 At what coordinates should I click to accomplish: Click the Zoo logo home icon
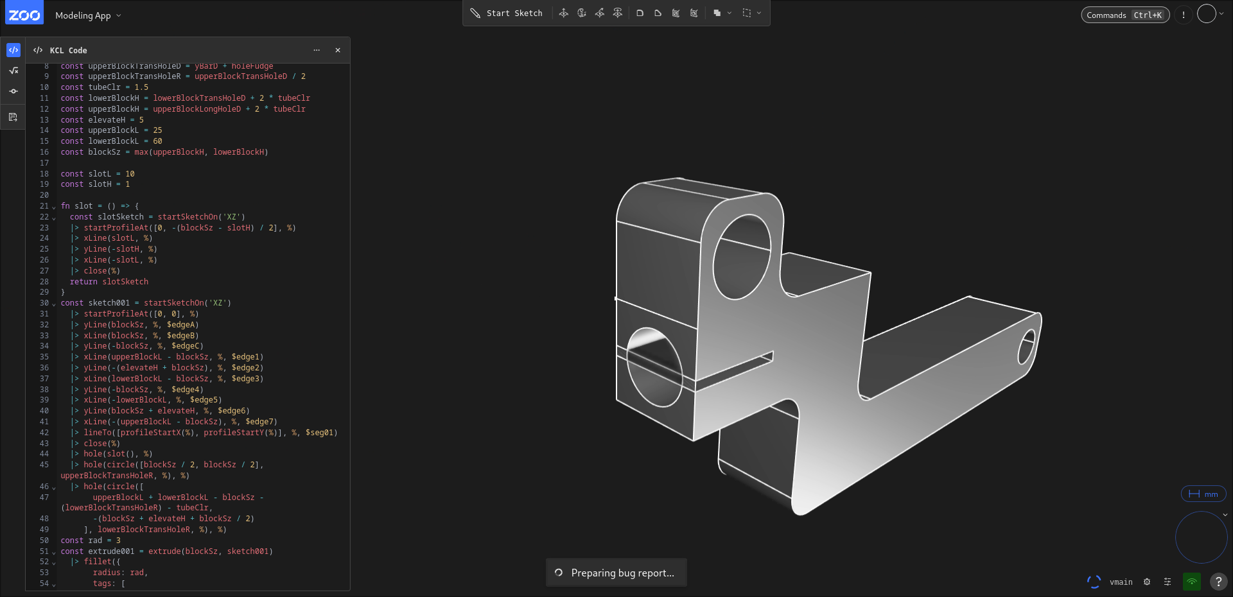pyautogui.click(x=24, y=13)
